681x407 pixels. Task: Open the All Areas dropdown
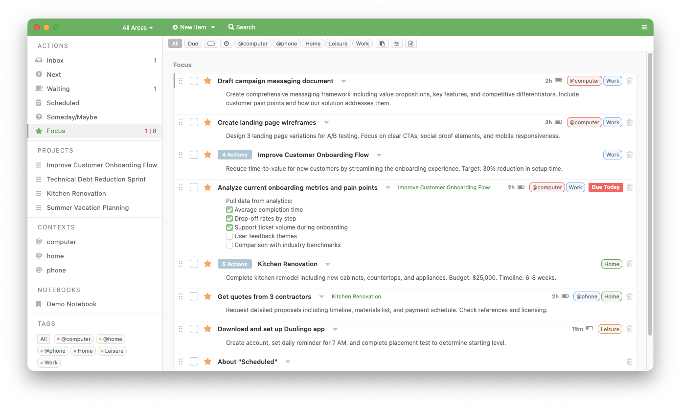tap(137, 27)
